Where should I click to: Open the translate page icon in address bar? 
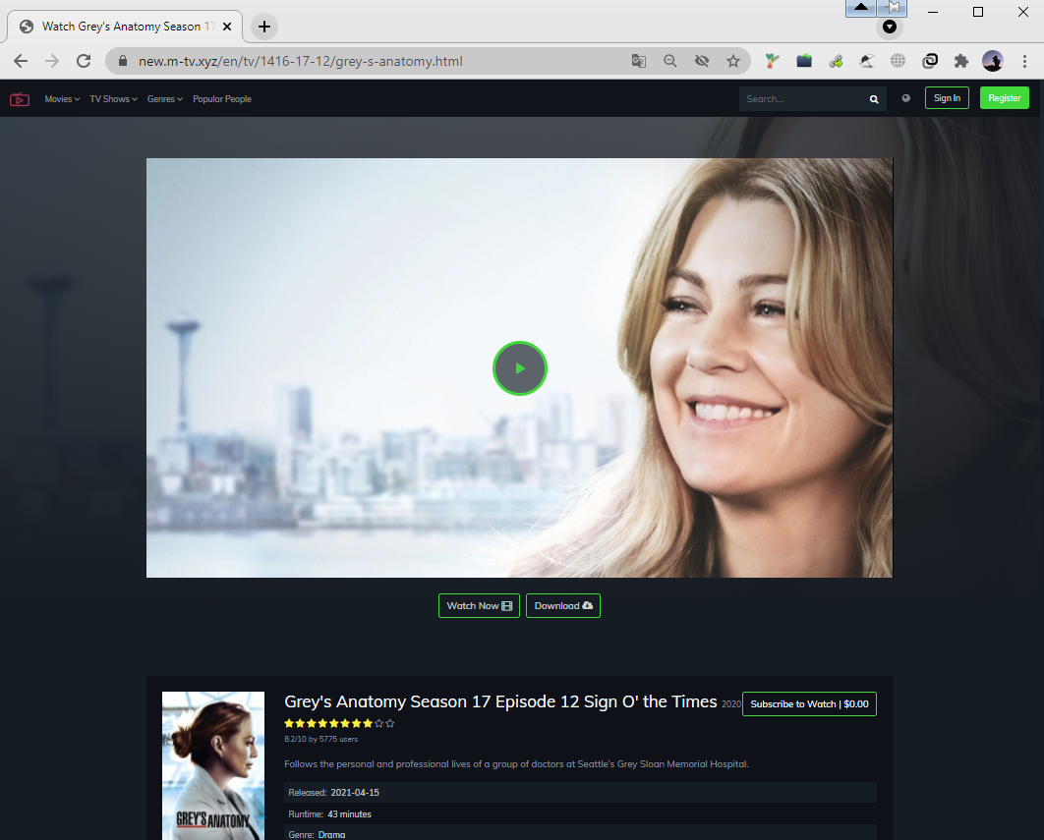639,61
